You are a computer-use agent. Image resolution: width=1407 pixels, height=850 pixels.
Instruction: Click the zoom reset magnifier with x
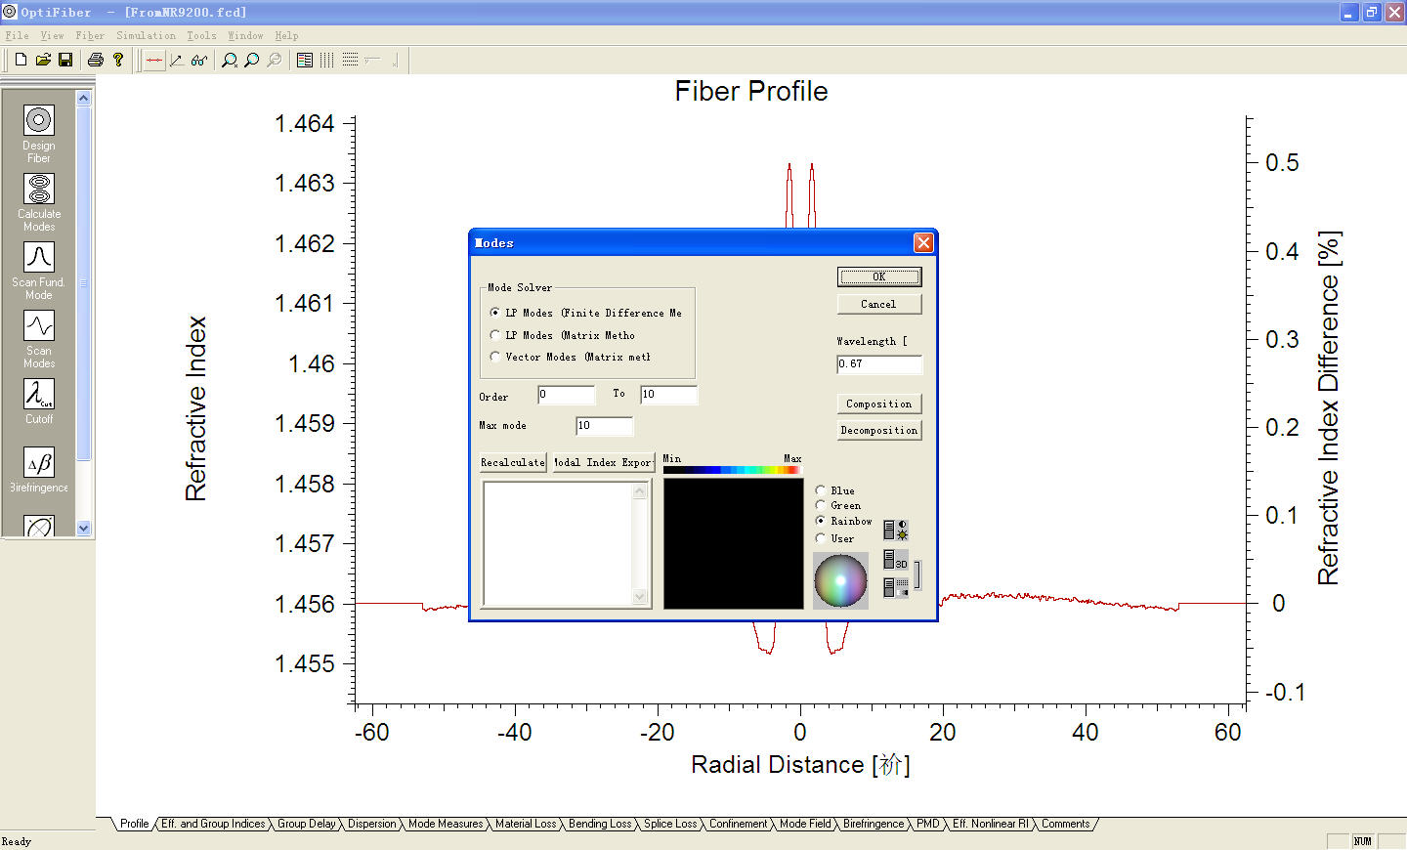pos(230,60)
